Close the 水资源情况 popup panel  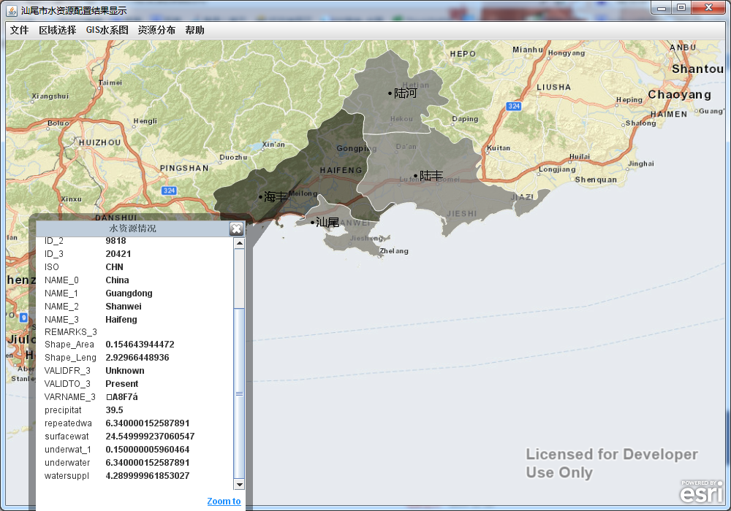(236, 228)
